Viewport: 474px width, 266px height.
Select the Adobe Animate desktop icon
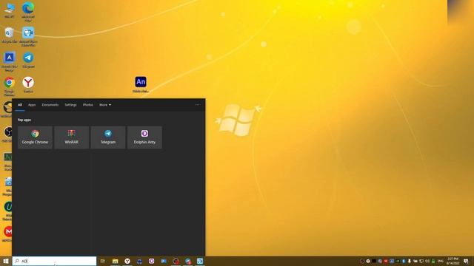point(141,84)
